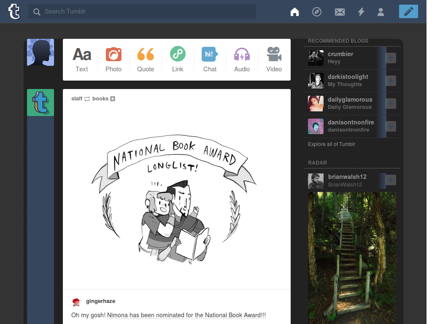Open darkistoolight recommended blog
This screenshot has width=432, height=324.
point(348,77)
